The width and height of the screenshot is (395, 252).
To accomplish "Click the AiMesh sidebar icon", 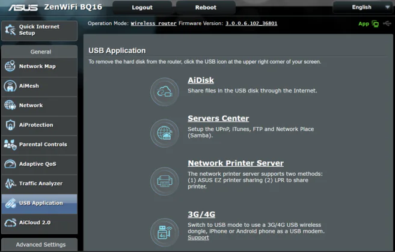I will (10, 86).
